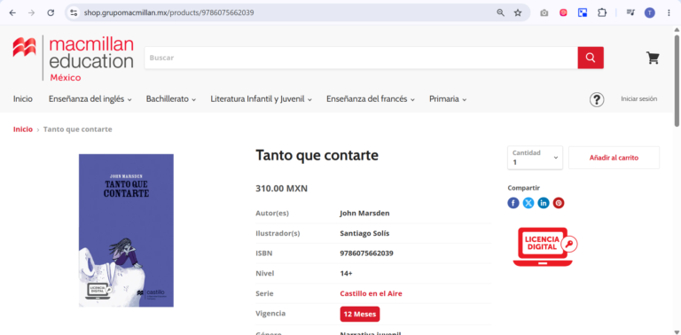Go to Inicio in the navigation bar
681x335 pixels.
(22, 99)
